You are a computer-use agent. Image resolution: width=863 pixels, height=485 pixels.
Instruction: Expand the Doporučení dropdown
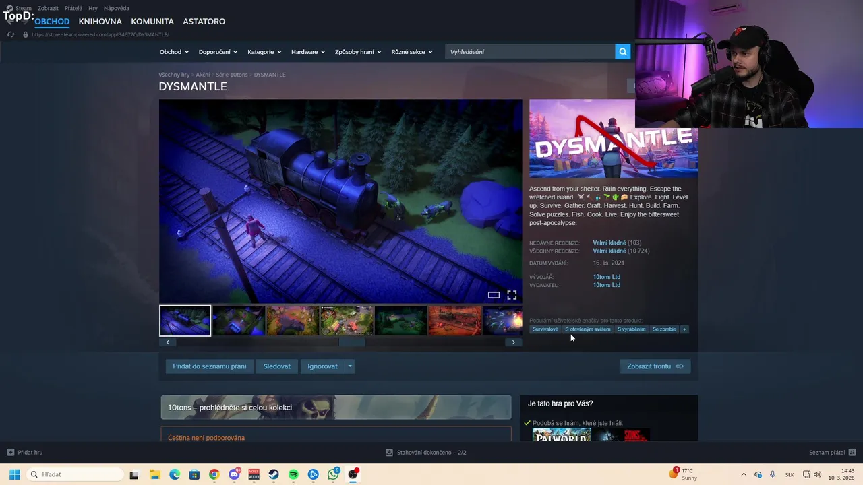click(x=218, y=52)
